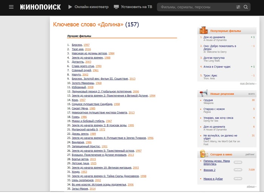Open the film Берсерк from the list

coord(77,45)
